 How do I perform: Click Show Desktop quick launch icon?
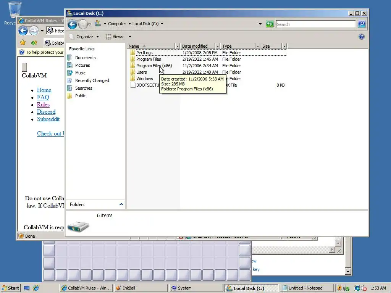point(27,288)
